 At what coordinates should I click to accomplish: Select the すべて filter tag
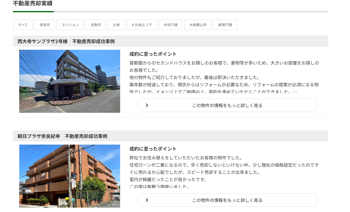(x=23, y=25)
